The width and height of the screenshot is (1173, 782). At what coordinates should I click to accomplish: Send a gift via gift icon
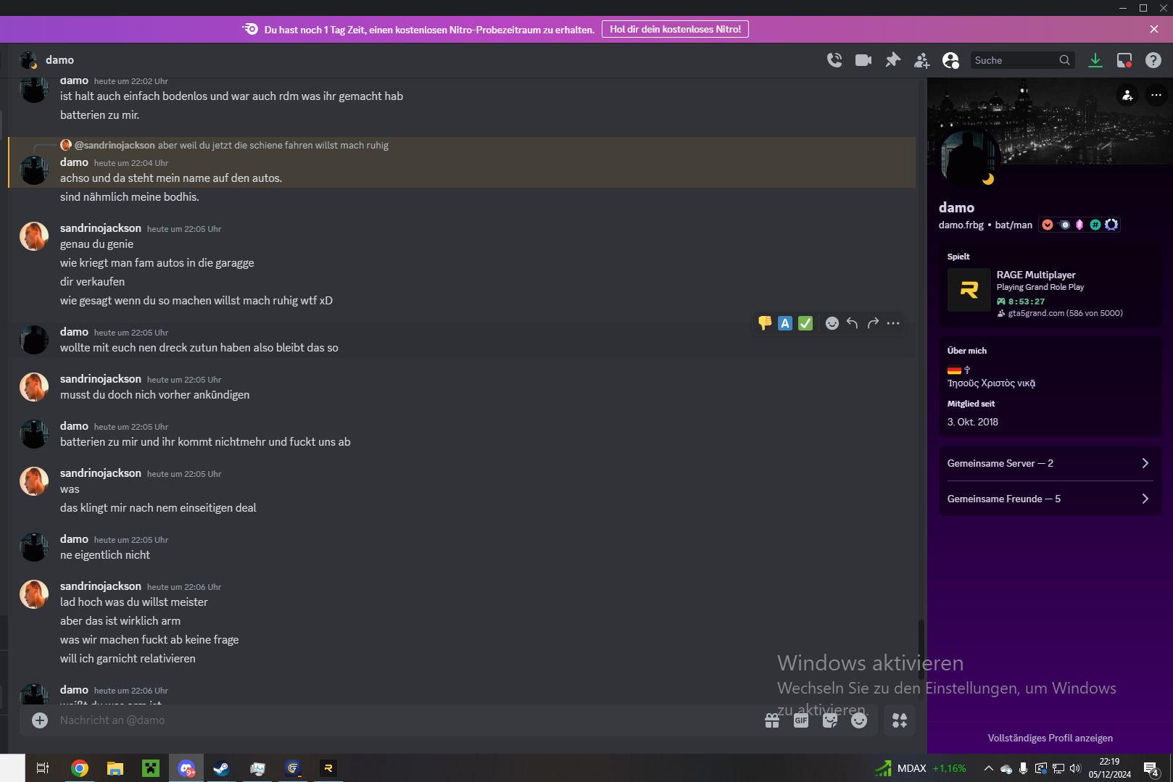point(772,720)
